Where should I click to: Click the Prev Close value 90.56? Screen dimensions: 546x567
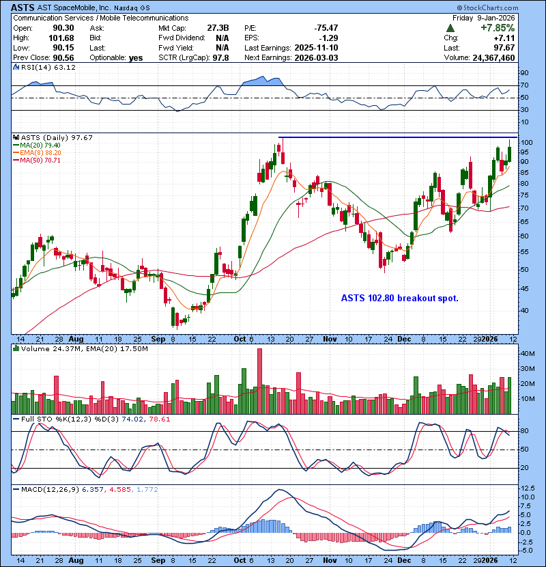coord(63,58)
